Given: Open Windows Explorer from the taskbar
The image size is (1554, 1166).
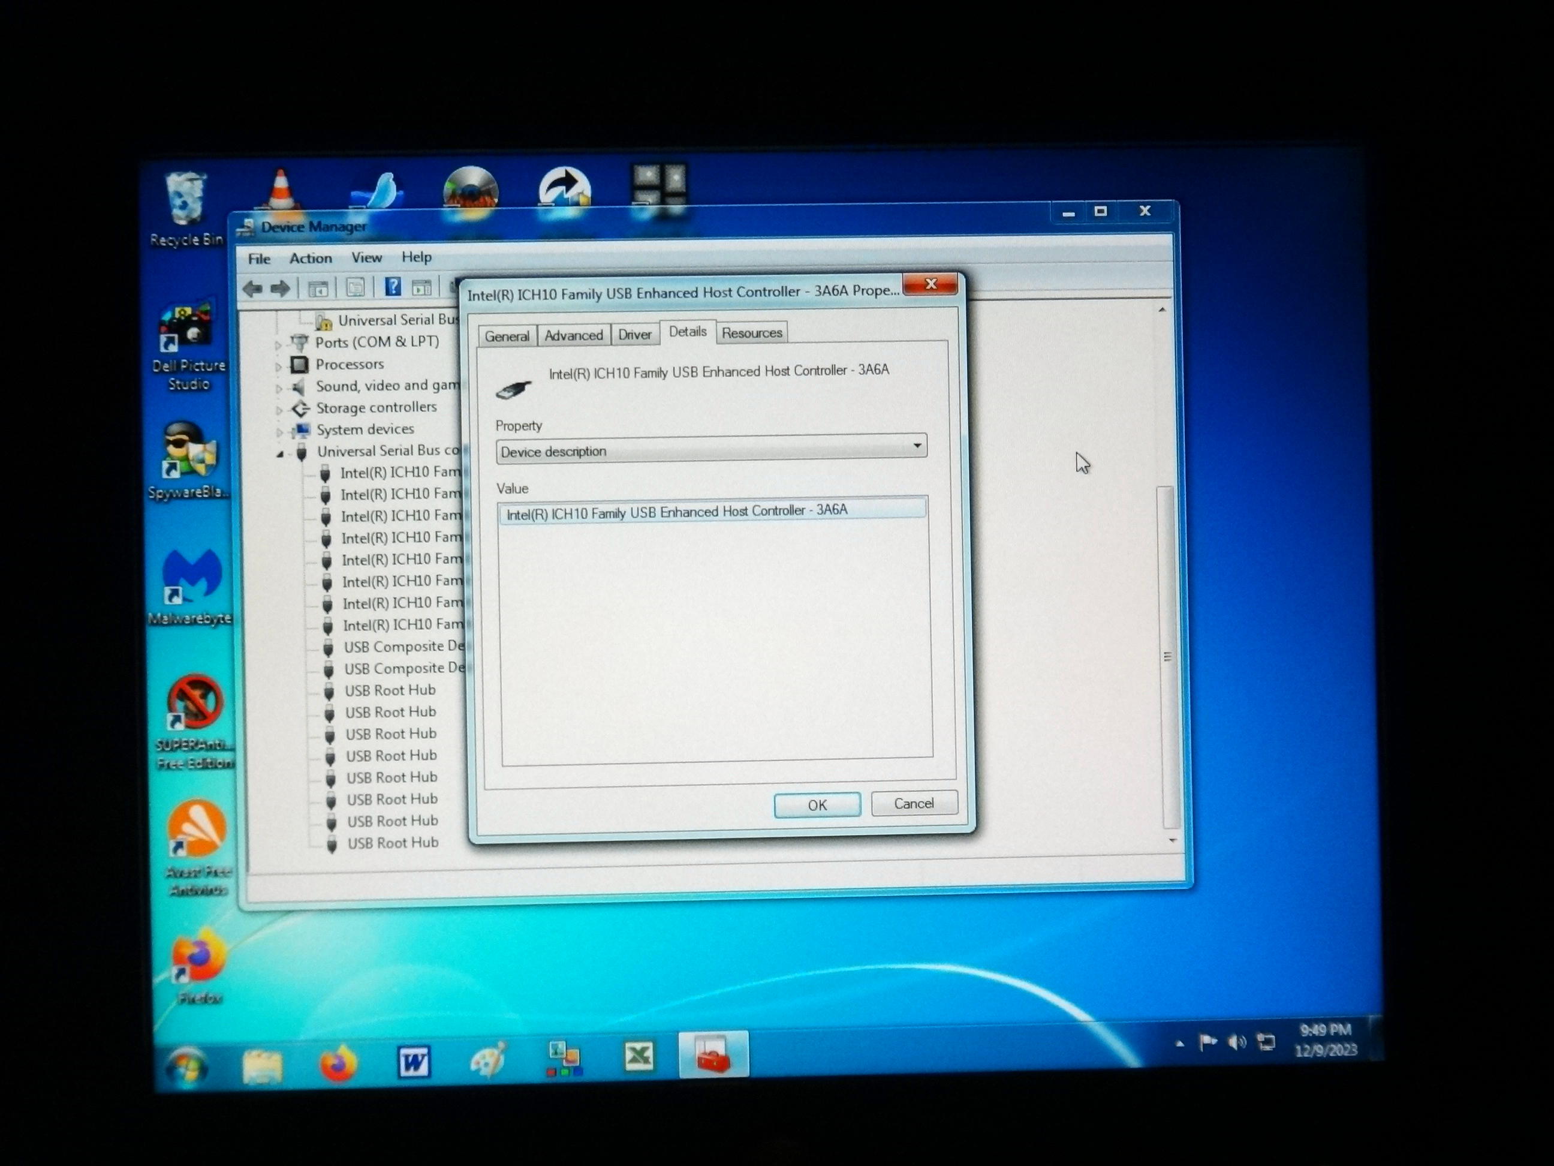Looking at the screenshot, I should coord(263,1066).
